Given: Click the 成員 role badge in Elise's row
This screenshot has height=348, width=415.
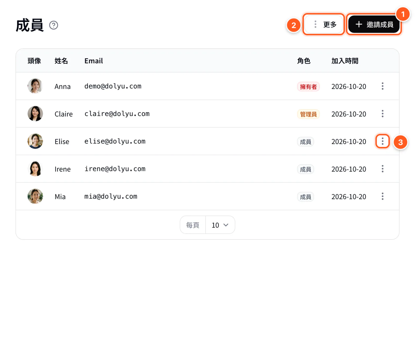Looking at the screenshot, I should [306, 142].
